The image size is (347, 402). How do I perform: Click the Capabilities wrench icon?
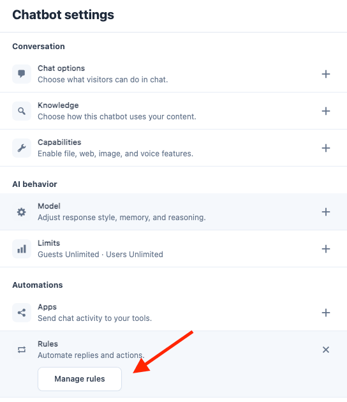coord(22,148)
